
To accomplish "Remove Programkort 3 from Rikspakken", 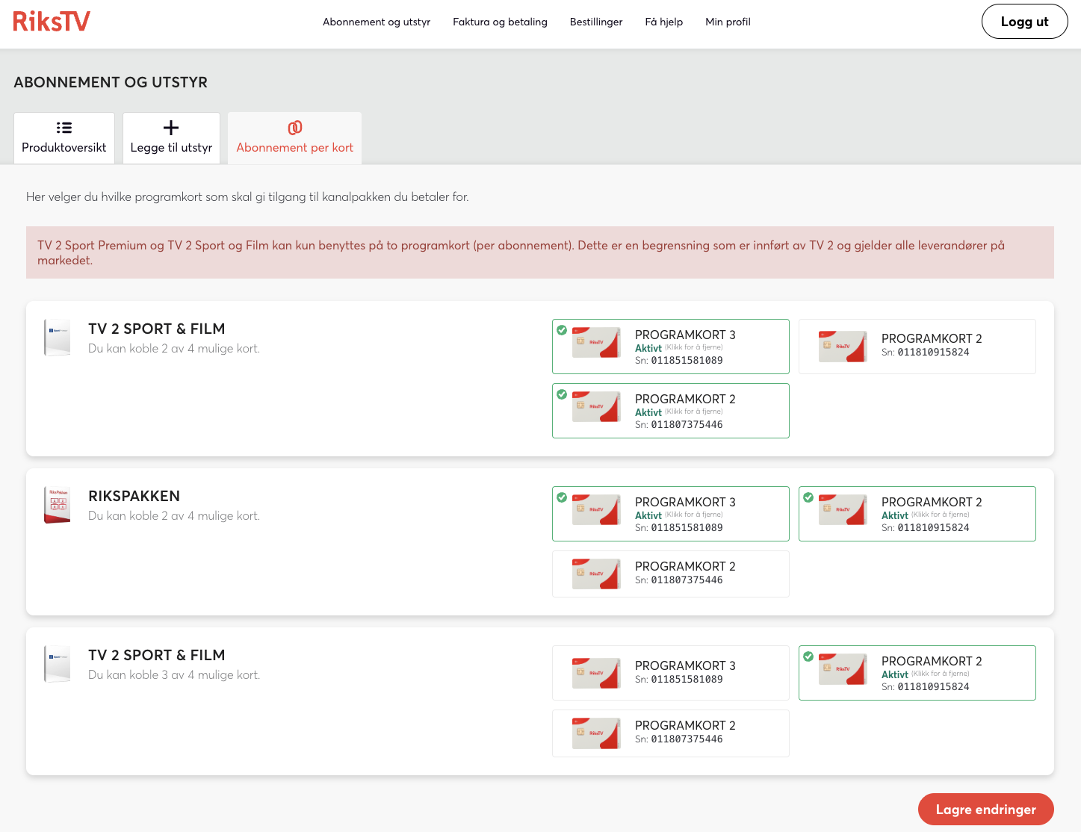I will (671, 514).
